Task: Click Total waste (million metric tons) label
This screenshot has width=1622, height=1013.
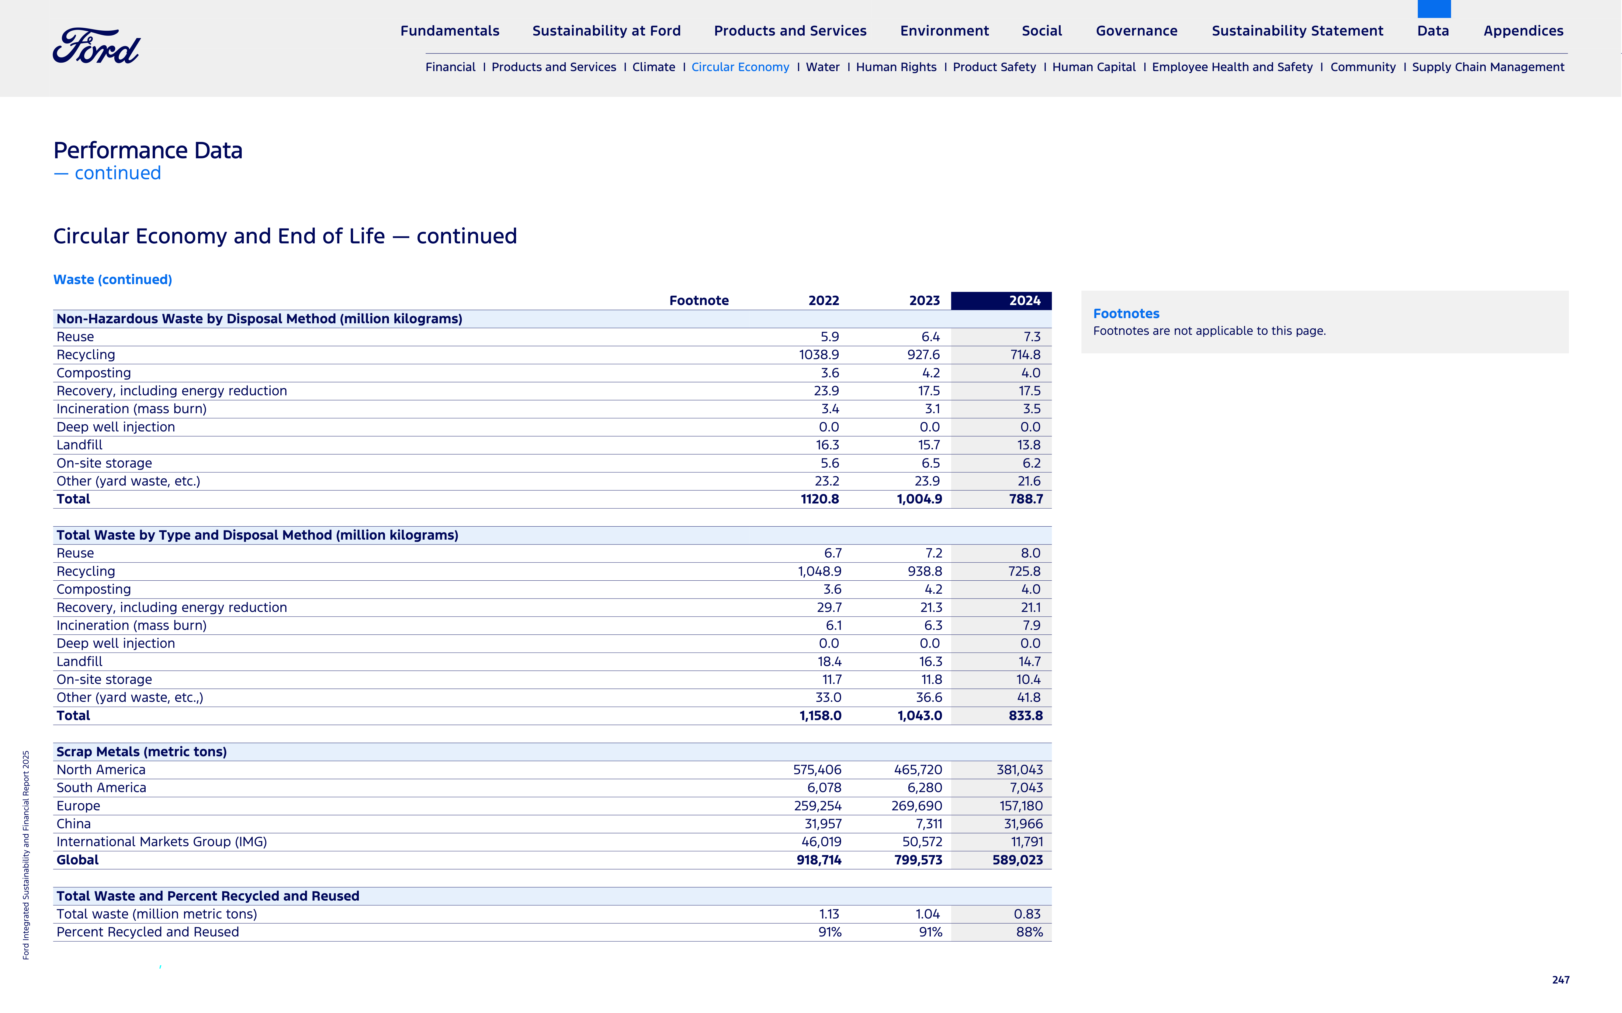Action: [x=157, y=914]
